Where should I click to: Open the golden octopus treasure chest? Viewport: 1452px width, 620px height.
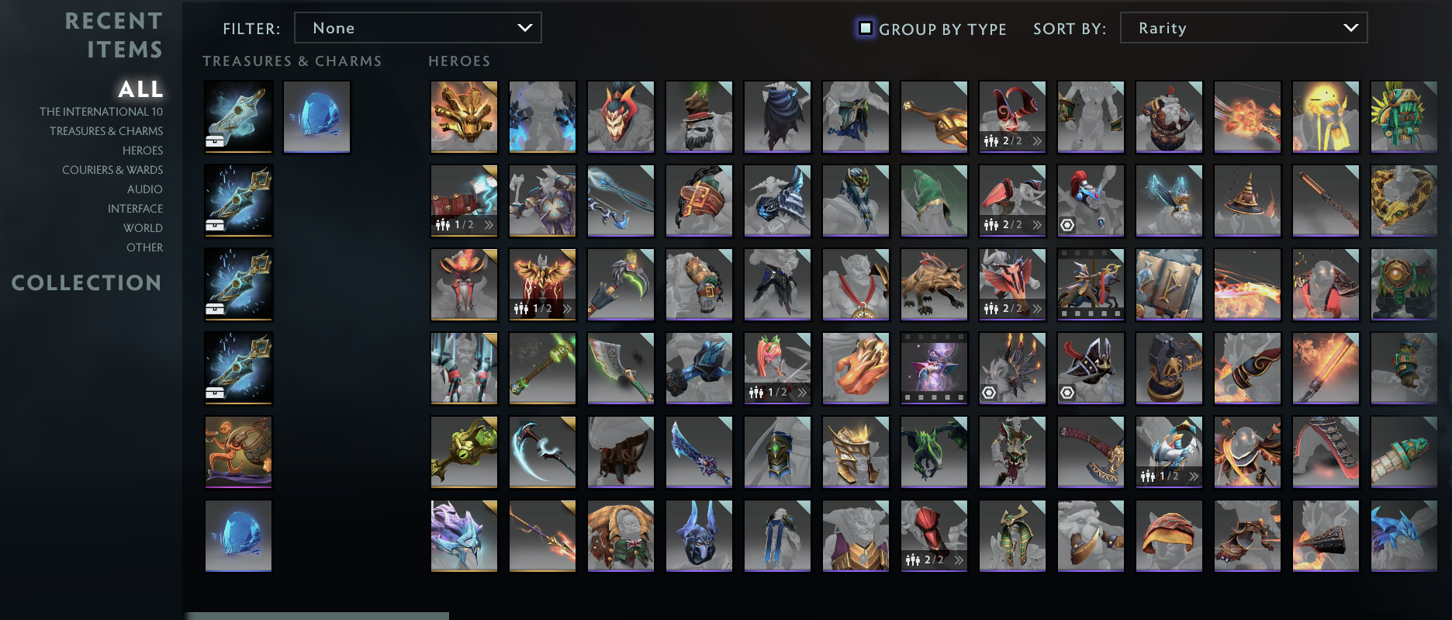(238, 452)
